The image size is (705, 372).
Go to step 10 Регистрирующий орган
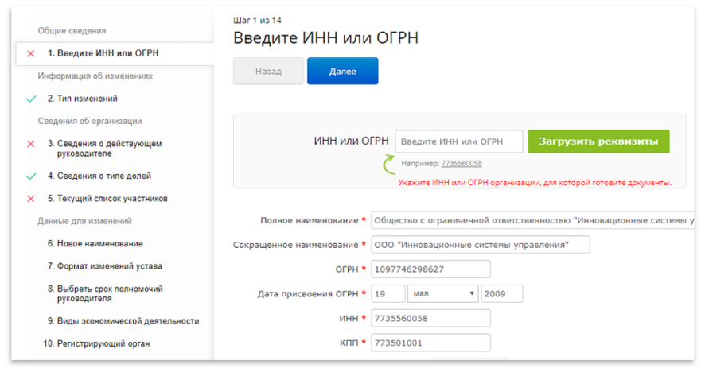pyautogui.click(x=98, y=343)
